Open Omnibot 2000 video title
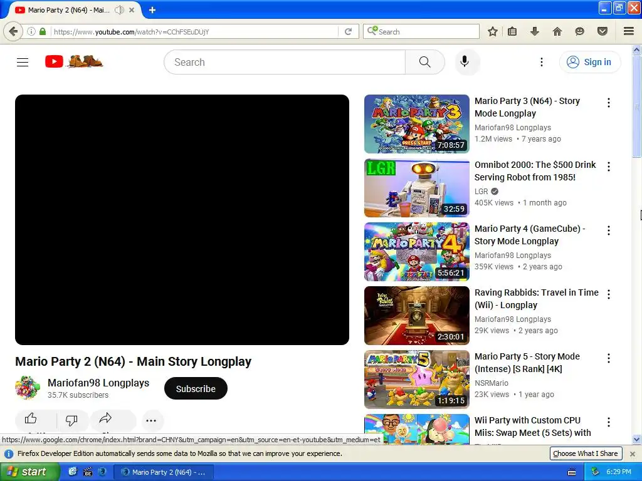 (535, 171)
